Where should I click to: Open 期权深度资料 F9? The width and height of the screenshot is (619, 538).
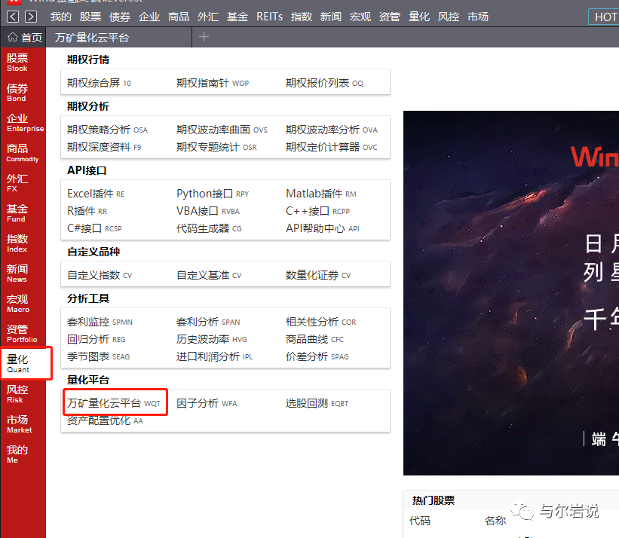click(104, 147)
